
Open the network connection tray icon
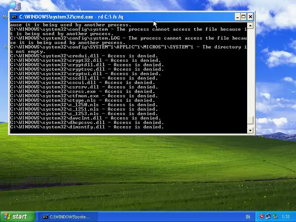pos(268,216)
